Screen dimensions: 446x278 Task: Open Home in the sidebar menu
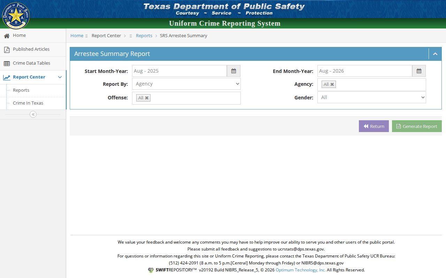coord(33,35)
